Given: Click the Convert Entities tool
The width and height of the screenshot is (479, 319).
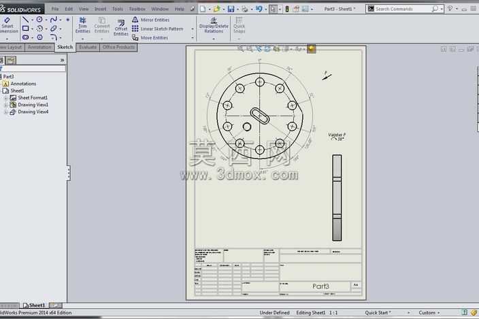Looking at the screenshot, I should pos(102,25).
